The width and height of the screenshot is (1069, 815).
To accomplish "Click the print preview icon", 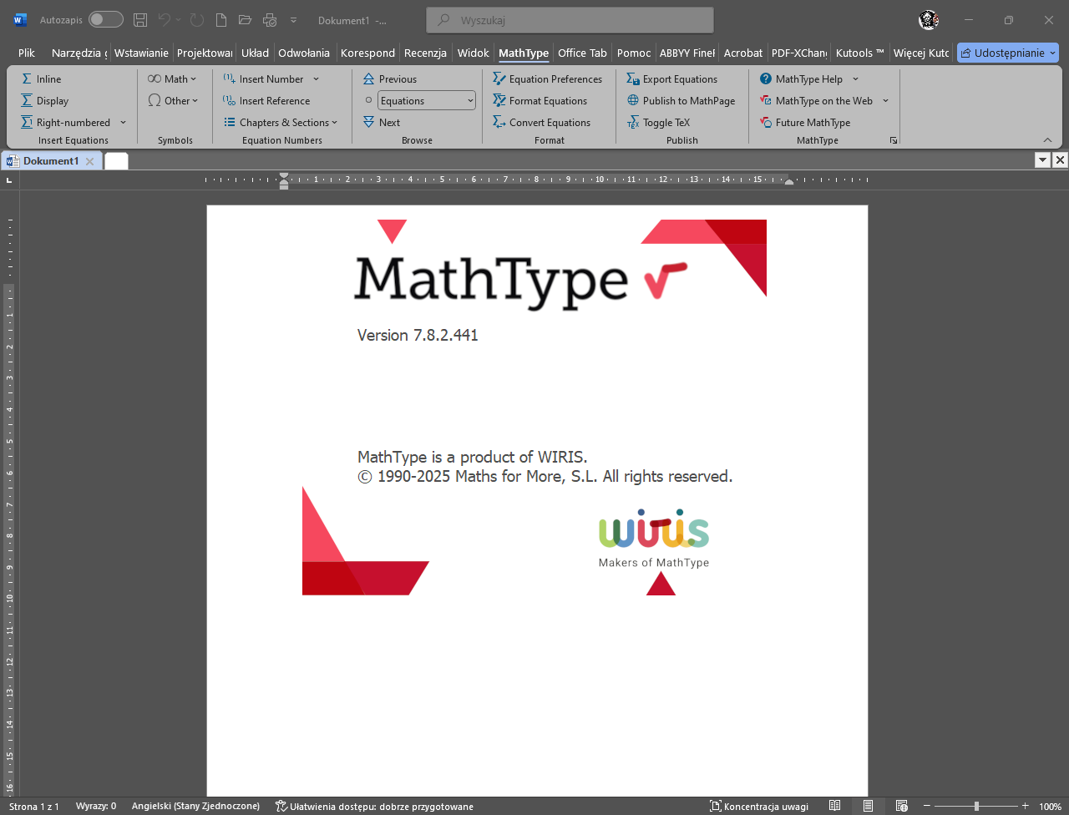I will click(x=269, y=20).
